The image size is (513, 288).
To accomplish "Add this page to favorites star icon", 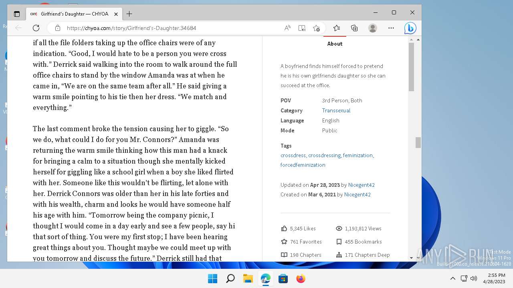I will tap(316, 28).
